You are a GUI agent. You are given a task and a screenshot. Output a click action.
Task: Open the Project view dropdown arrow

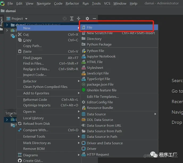coord(26,19)
